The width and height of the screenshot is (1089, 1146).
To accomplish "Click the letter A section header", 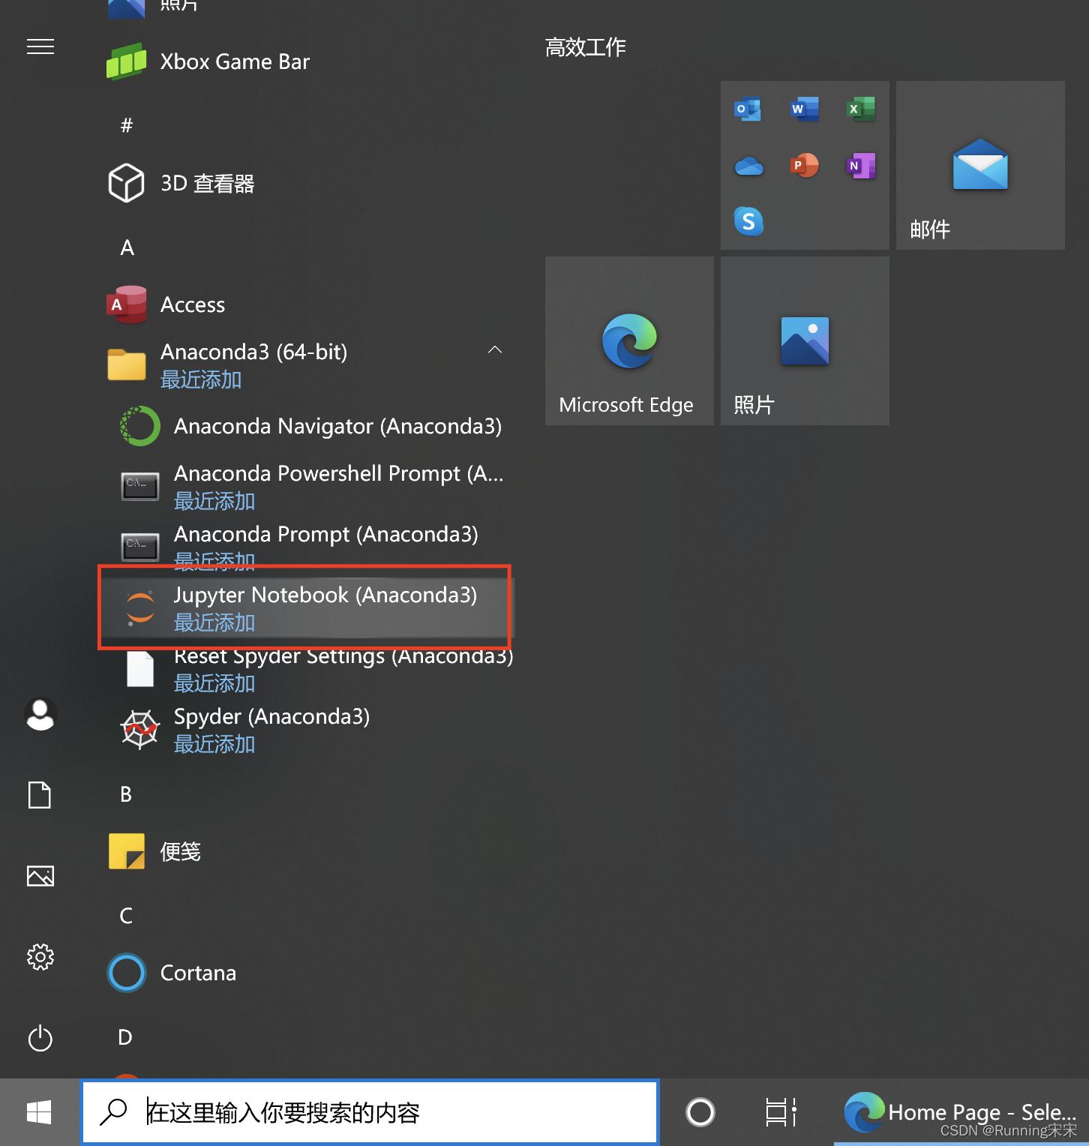I will point(127,247).
